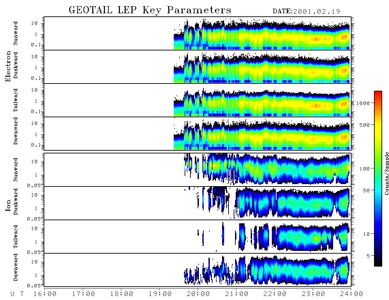389x300 pixels.
Task: Select the "24:00" time tick label
Action: [352, 294]
